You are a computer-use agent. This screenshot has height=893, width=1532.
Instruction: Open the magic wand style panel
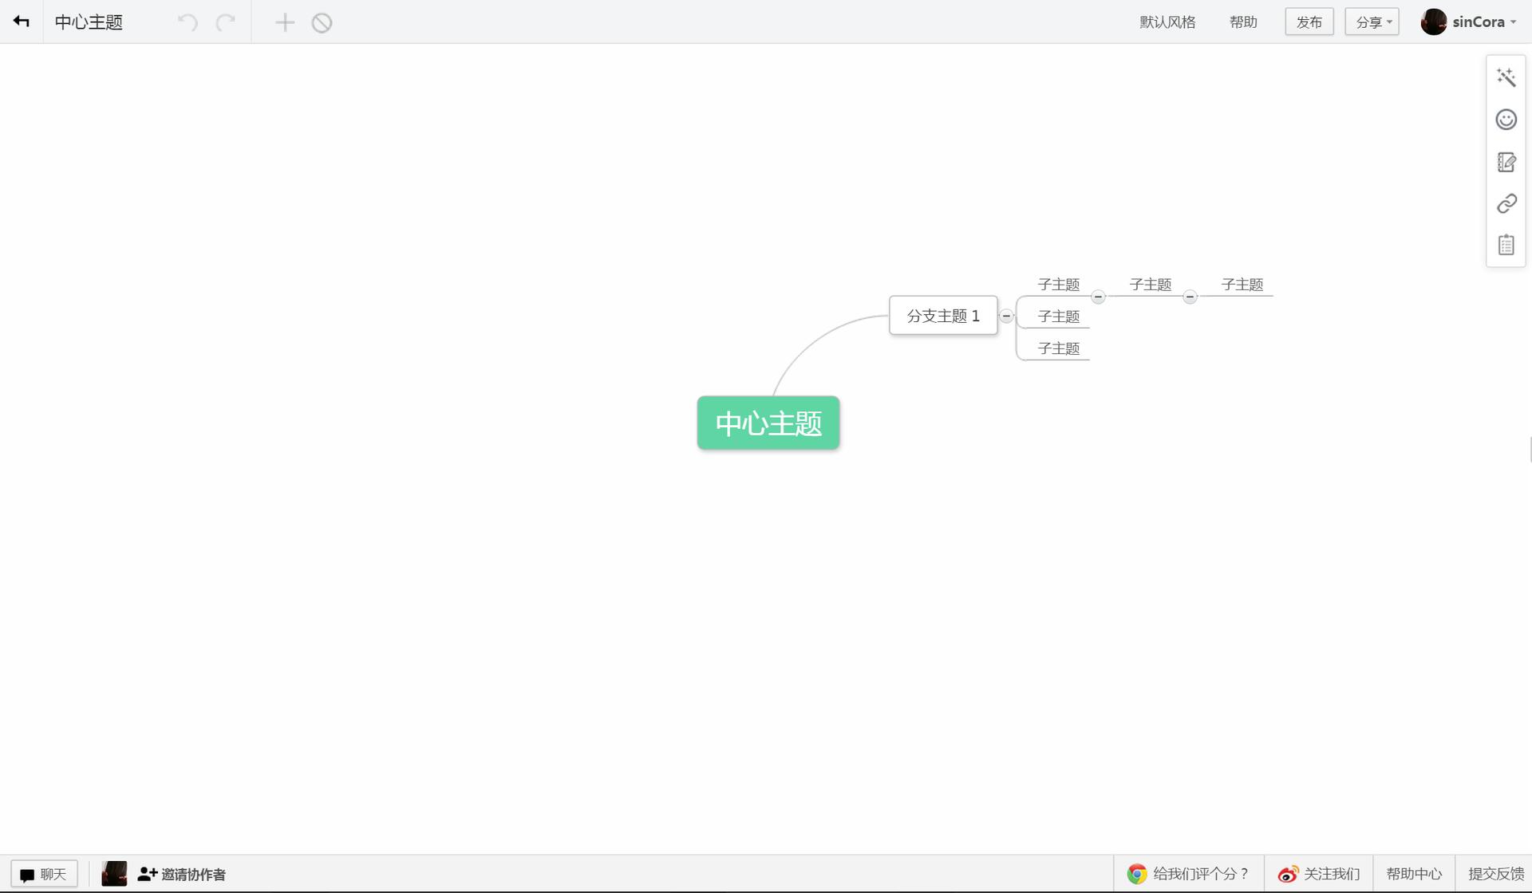click(x=1506, y=77)
